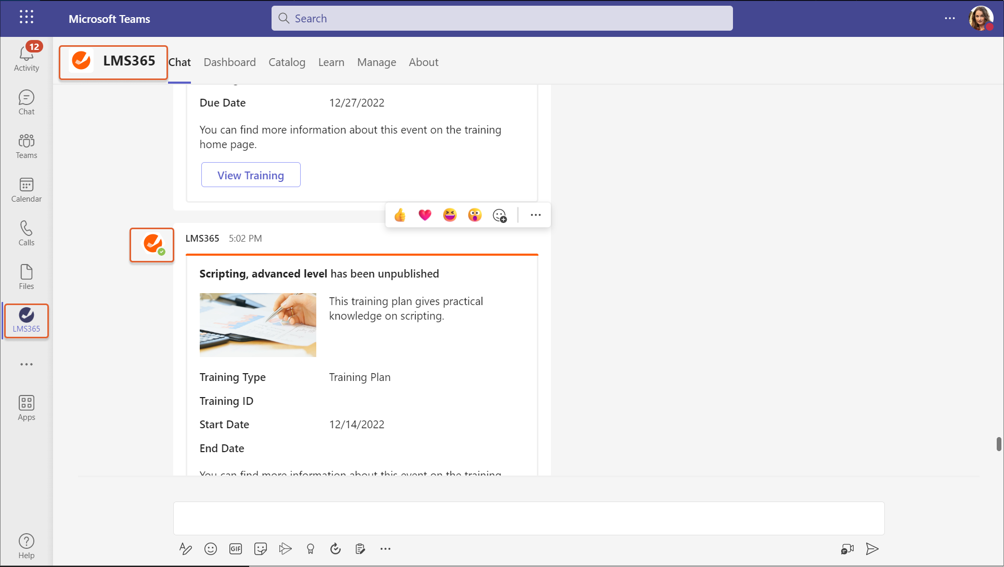Open the Approvals loop icon
1004x567 pixels.
(336, 549)
